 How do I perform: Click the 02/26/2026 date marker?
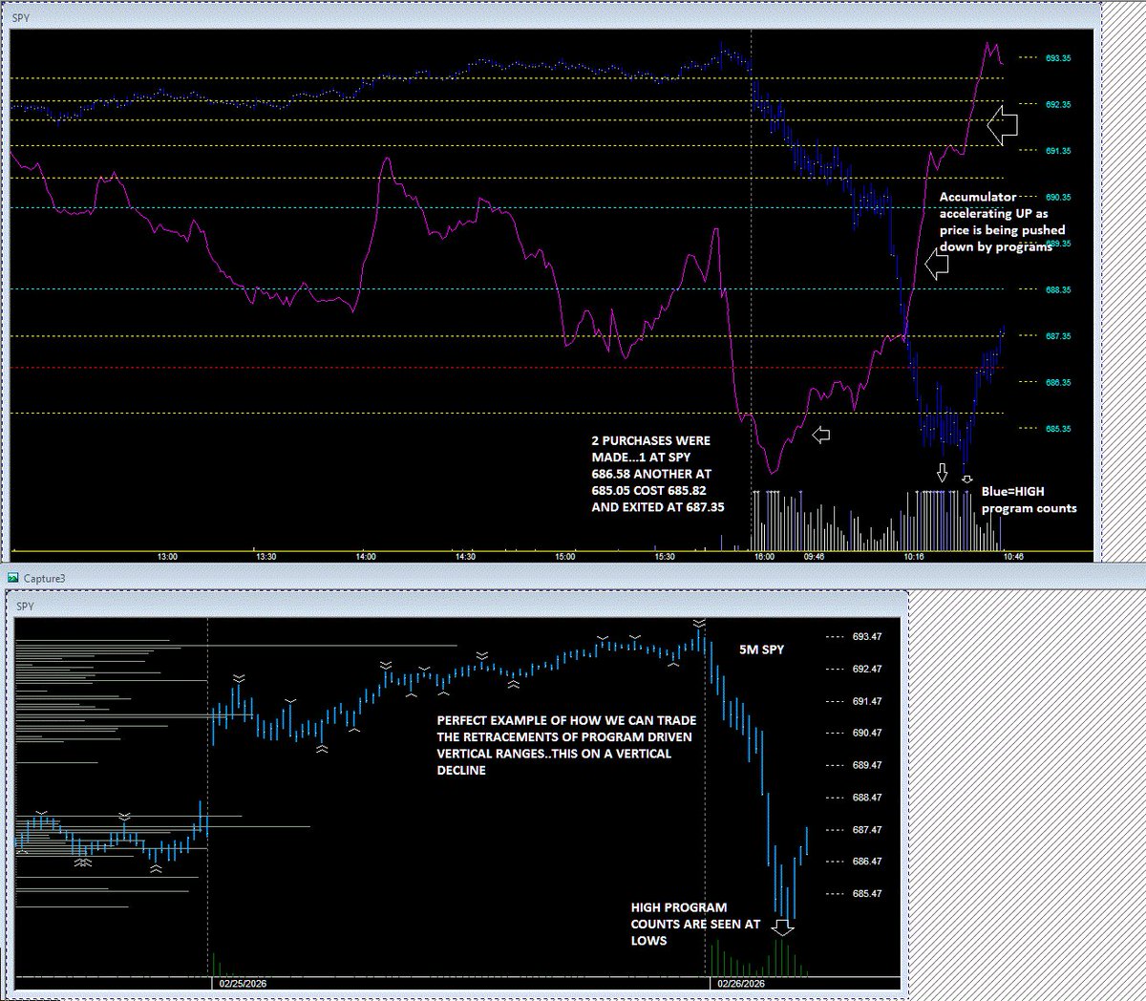740,983
